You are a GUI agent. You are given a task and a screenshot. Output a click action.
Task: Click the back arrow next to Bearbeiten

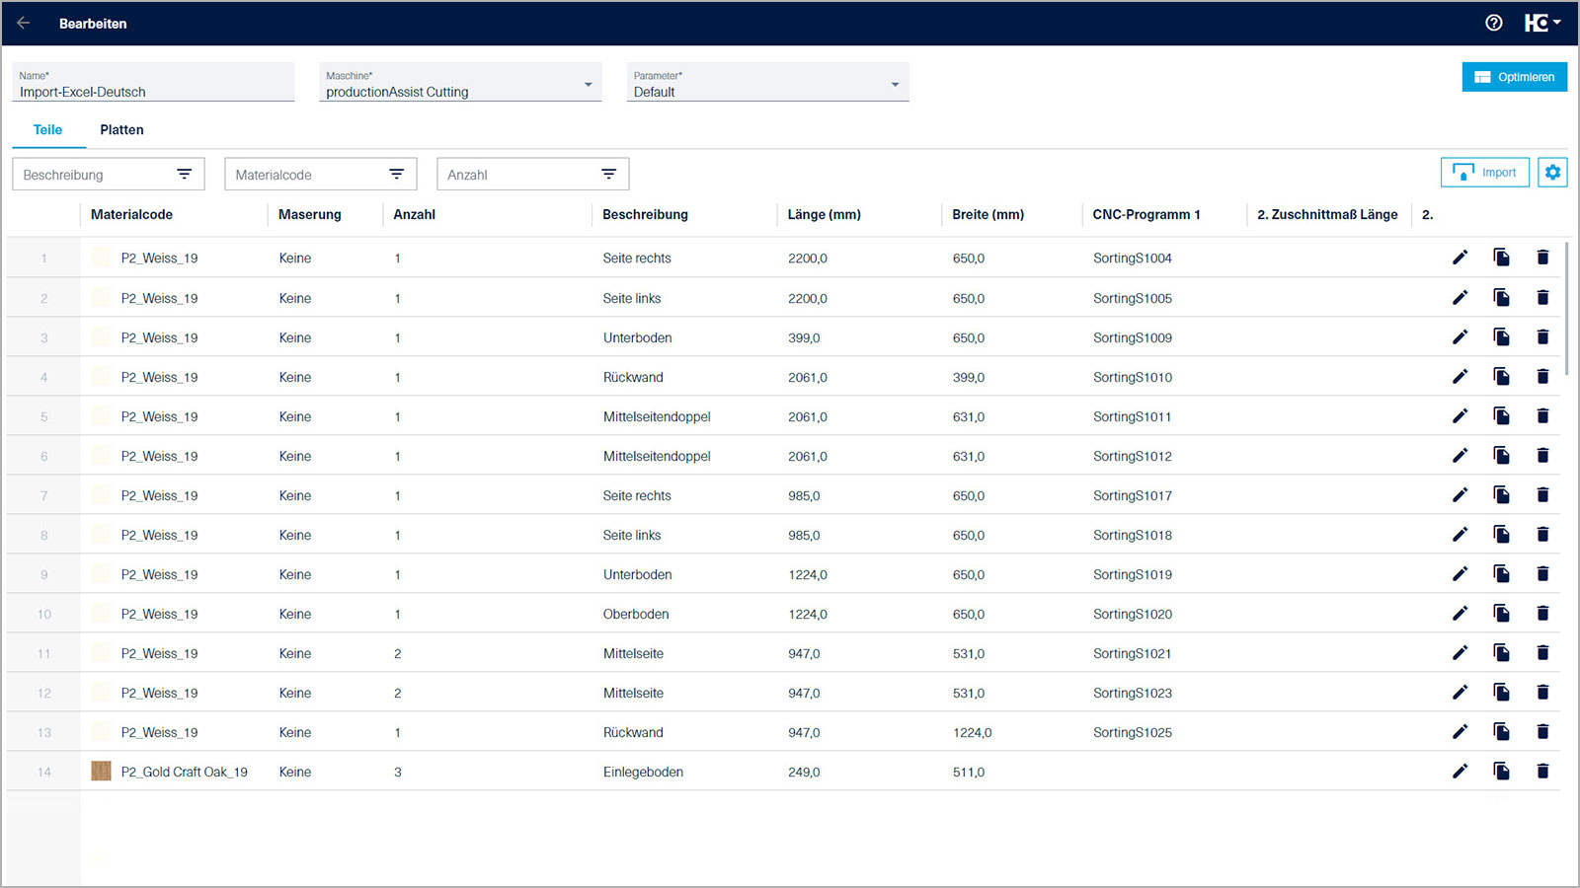[x=24, y=23]
